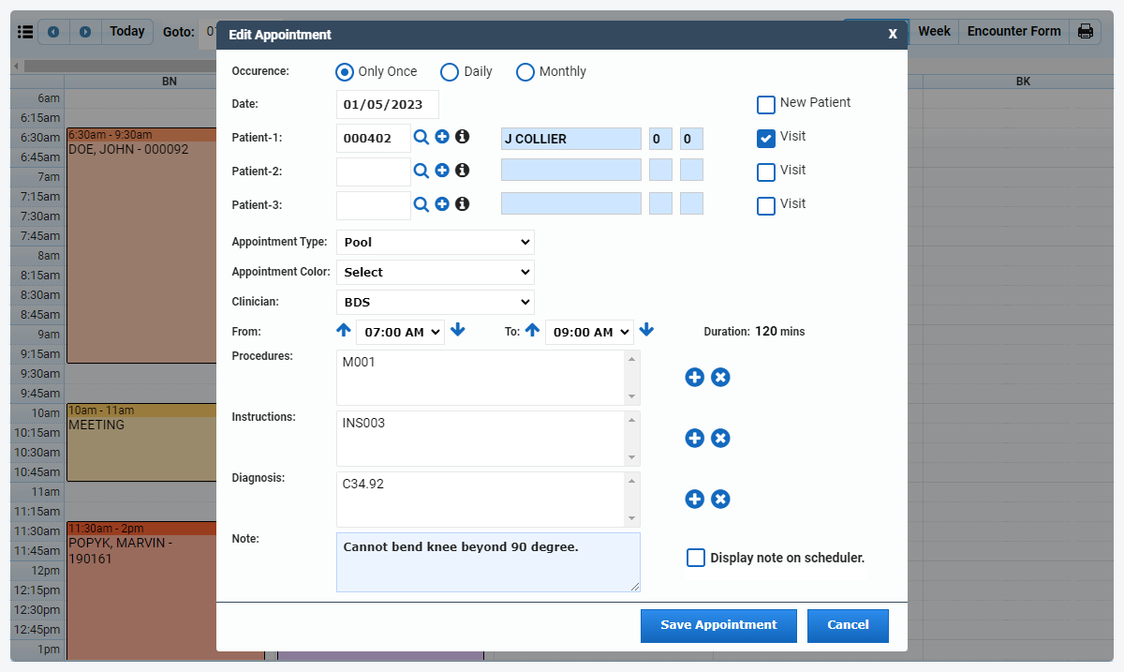Search for a Patient-1 record
The image size is (1124, 672).
pos(421,137)
